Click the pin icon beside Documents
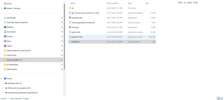224x100 pixels. pos(62,32)
